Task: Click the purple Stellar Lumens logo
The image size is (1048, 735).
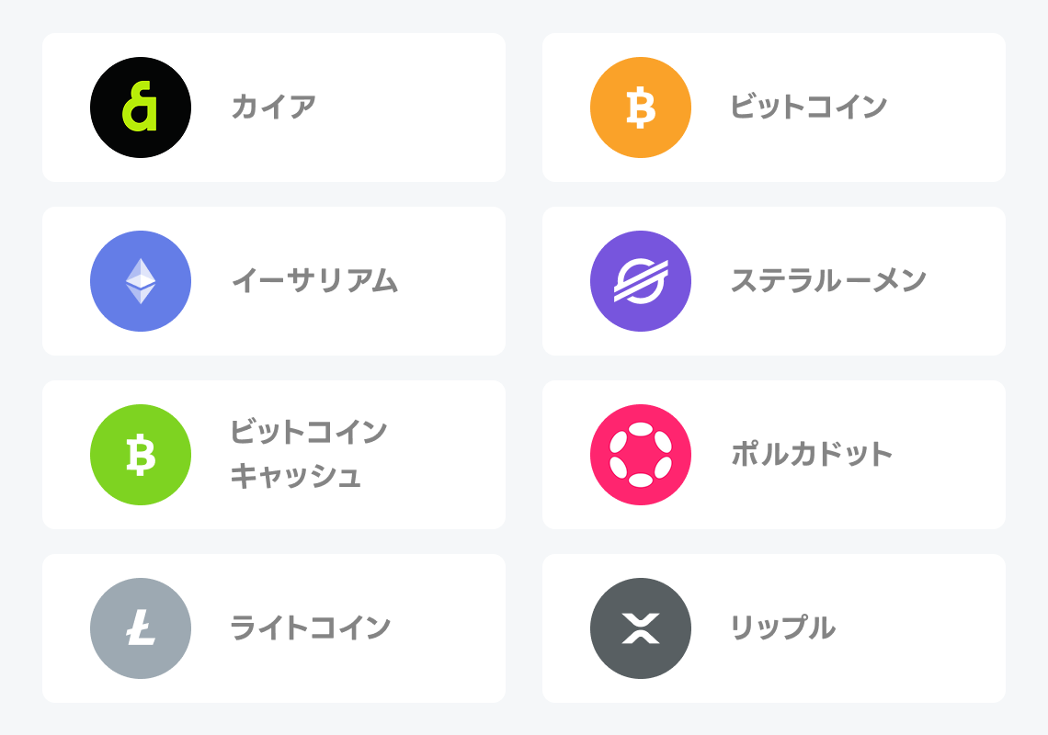Action: coord(640,281)
